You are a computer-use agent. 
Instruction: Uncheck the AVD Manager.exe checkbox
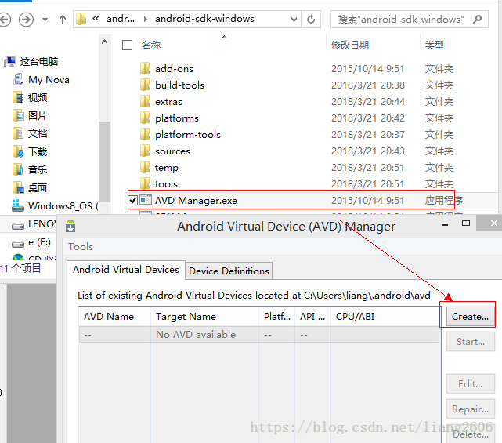click(x=133, y=201)
